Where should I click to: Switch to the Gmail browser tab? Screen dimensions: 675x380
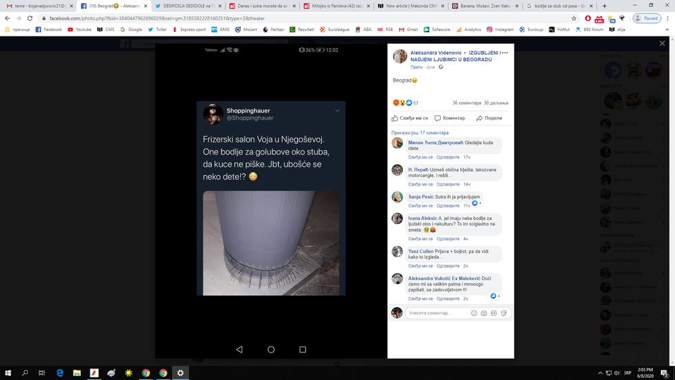tap(34, 5)
